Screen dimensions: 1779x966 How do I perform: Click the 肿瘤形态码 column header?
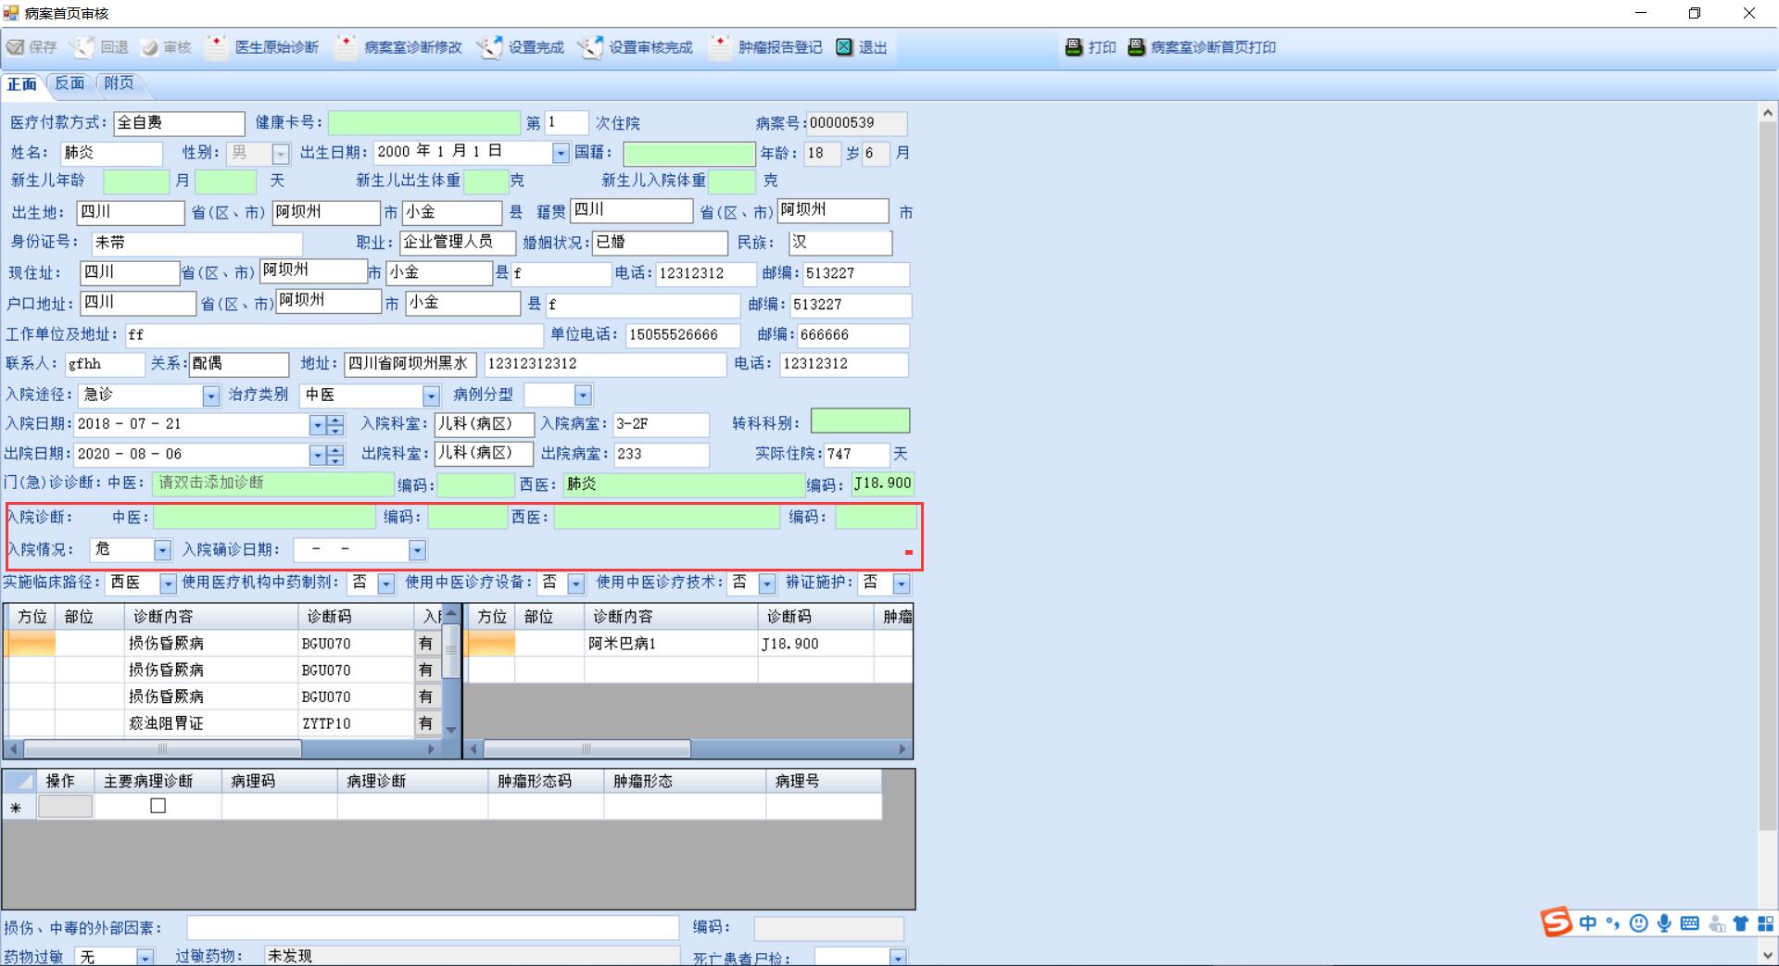click(546, 782)
